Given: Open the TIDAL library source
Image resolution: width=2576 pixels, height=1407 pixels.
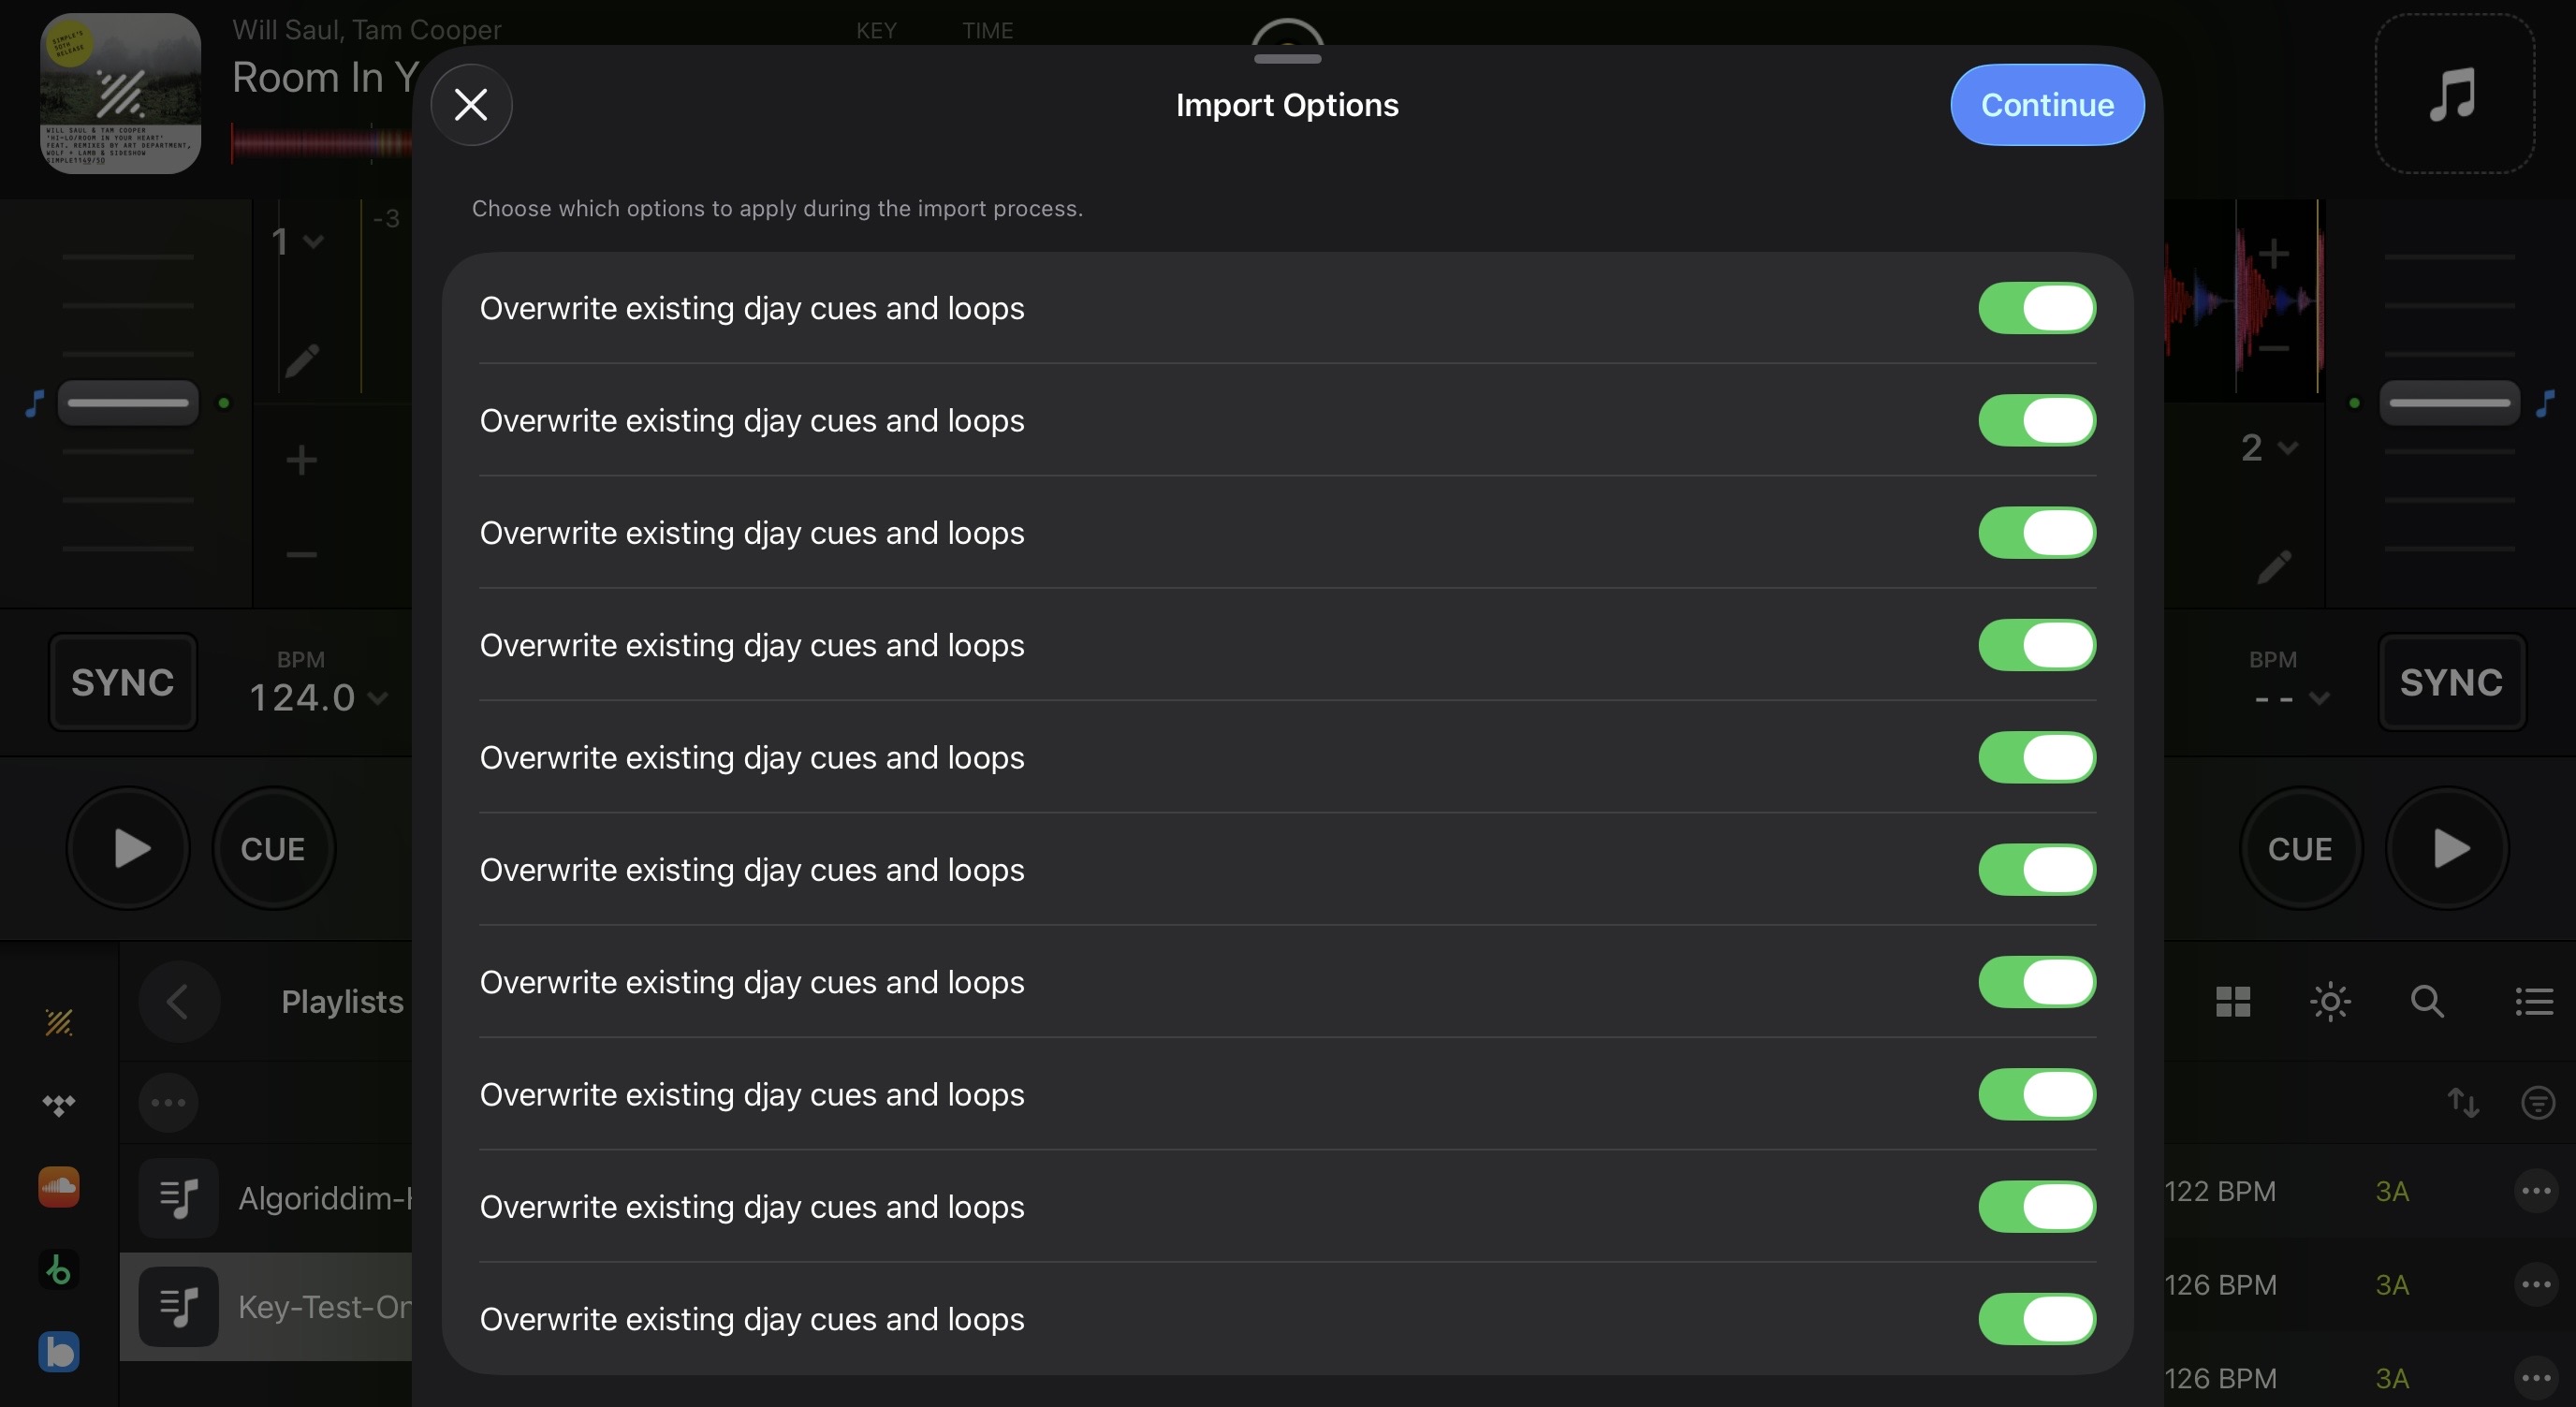Looking at the screenshot, I should coord(59,1104).
